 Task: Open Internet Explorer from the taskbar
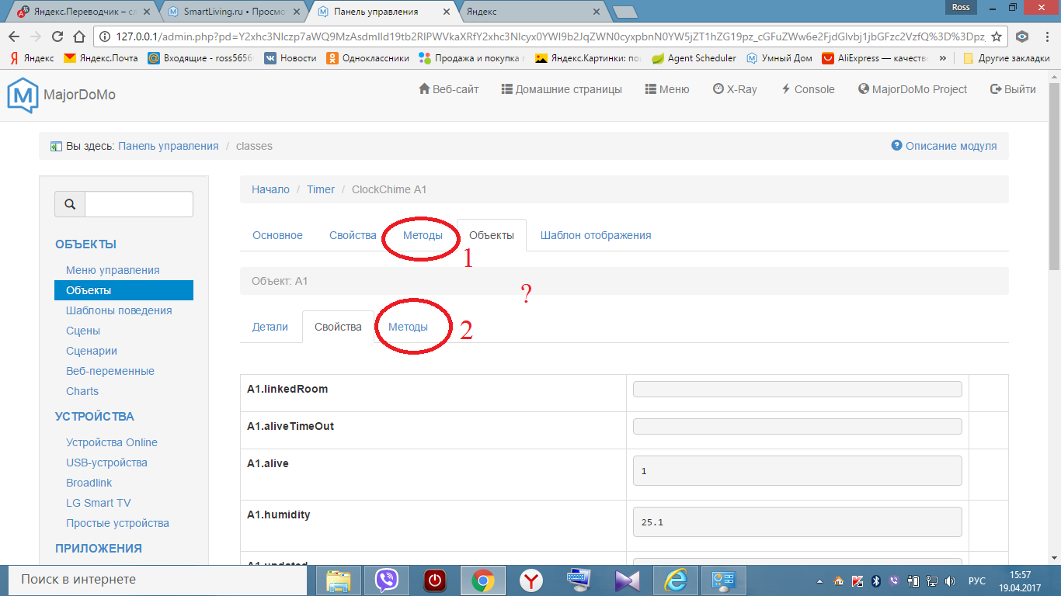pyautogui.click(x=676, y=580)
